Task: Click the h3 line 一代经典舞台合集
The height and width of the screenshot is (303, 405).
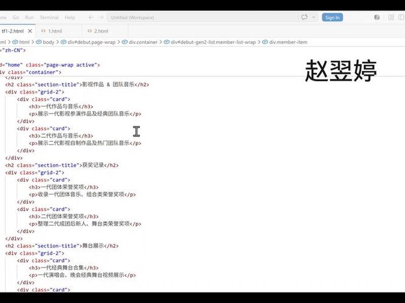Action: pos(64,268)
